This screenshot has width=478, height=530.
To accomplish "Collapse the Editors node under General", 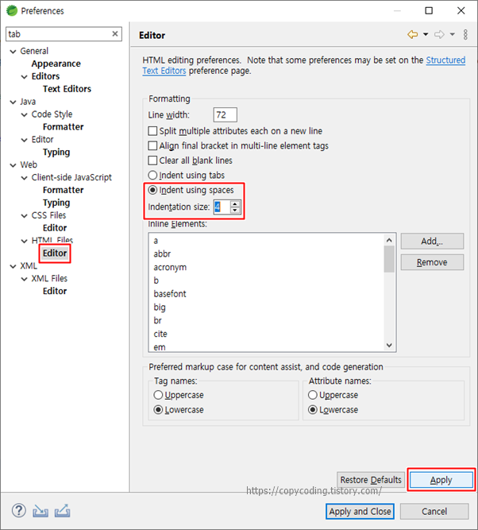I will click(25, 77).
